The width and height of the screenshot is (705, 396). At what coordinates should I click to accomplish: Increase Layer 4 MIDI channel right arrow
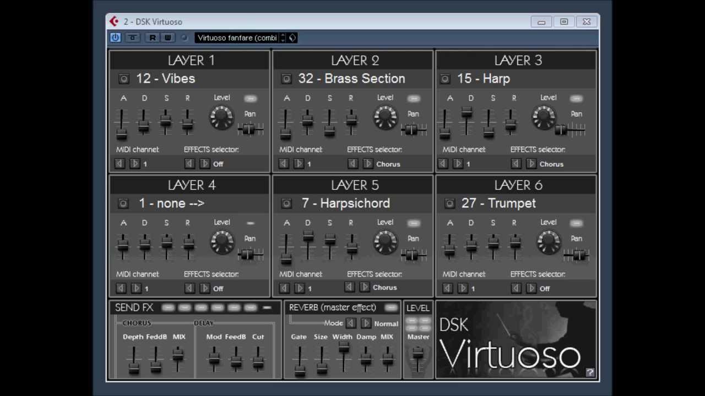click(x=136, y=288)
